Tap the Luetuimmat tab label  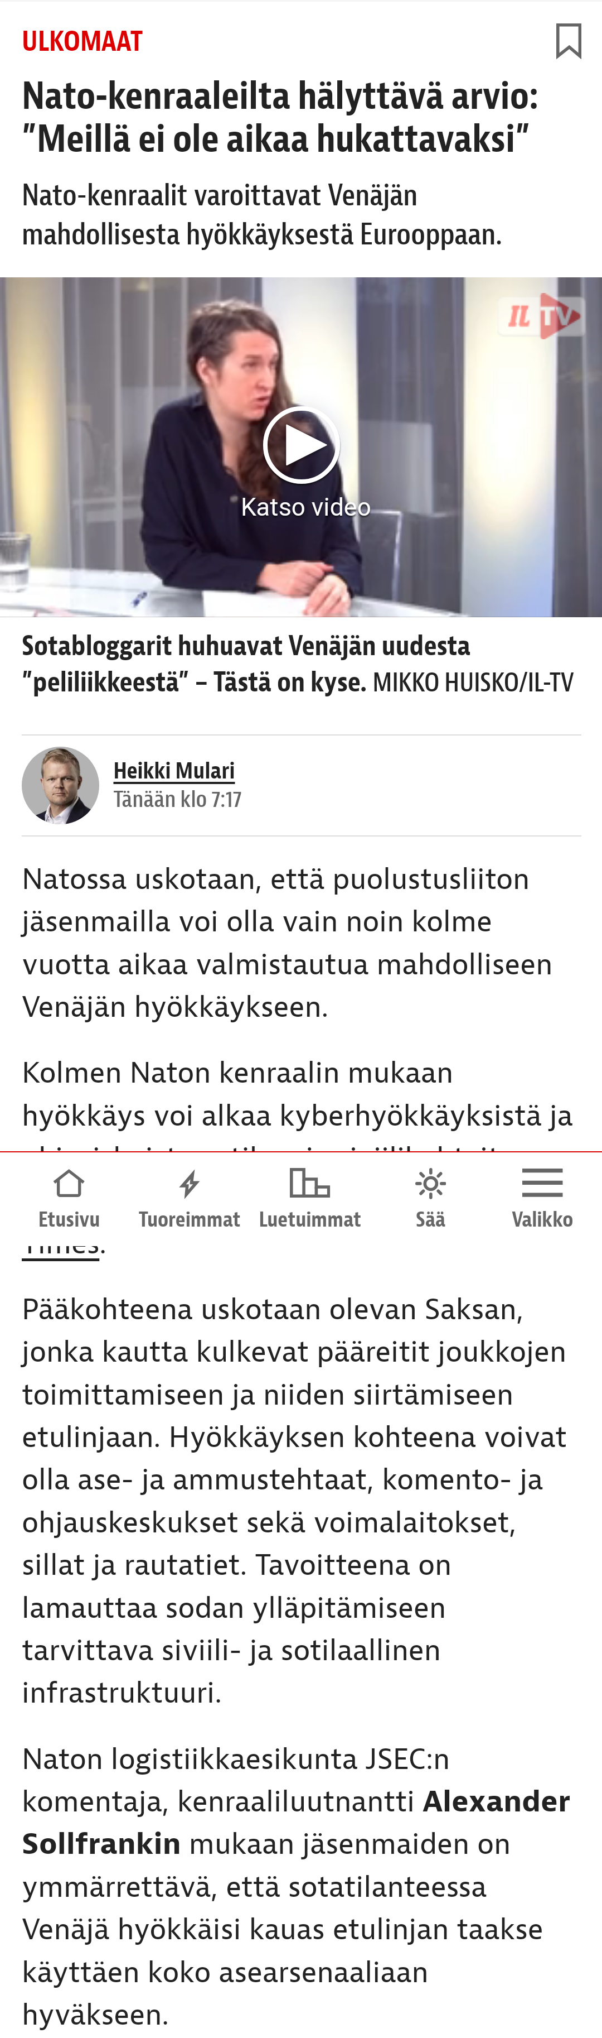[x=309, y=1219]
